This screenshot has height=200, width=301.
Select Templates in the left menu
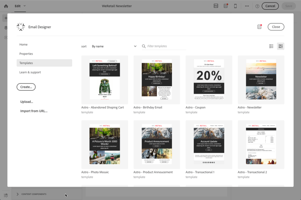pos(44,63)
